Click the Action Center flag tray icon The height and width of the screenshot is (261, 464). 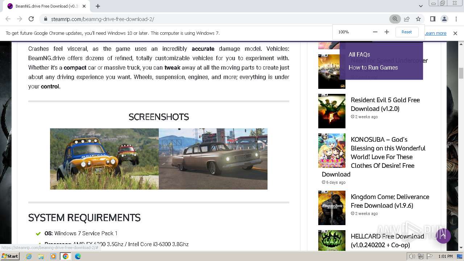point(430,256)
